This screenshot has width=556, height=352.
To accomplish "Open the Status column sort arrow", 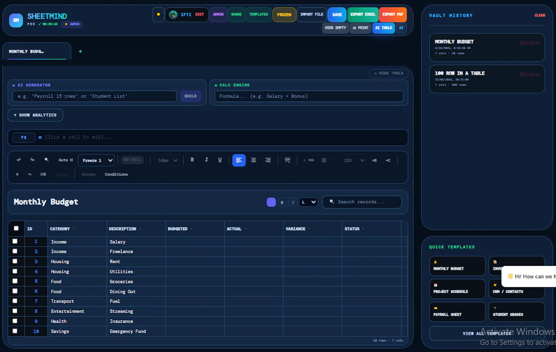I will (363, 229).
